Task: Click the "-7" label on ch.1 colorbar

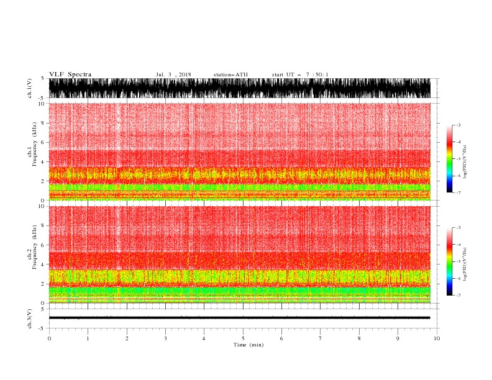Action: [x=458, y=192]
